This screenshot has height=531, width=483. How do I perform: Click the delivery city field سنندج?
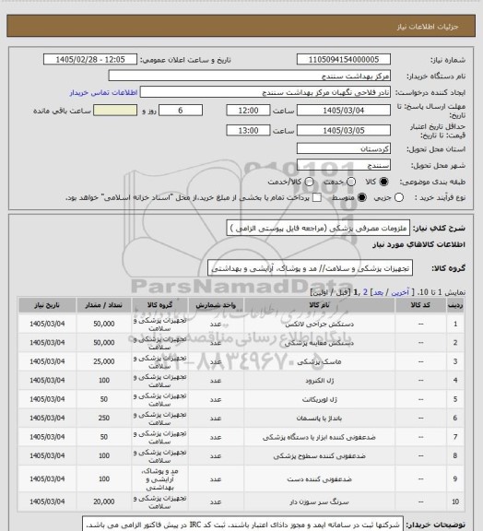pyautogui.click(x=344, y=165)
